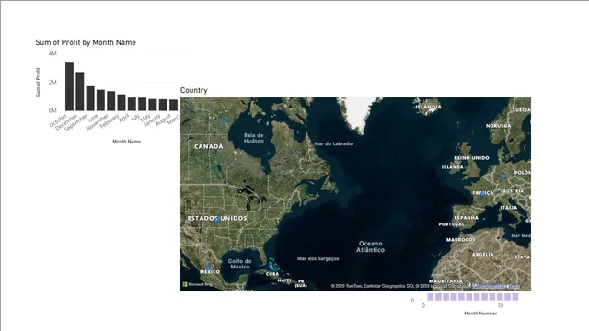This screenshot has width=589, height=331.
Task: Click the 'PORTUGAL' map label
Action: tap(452, 224)
